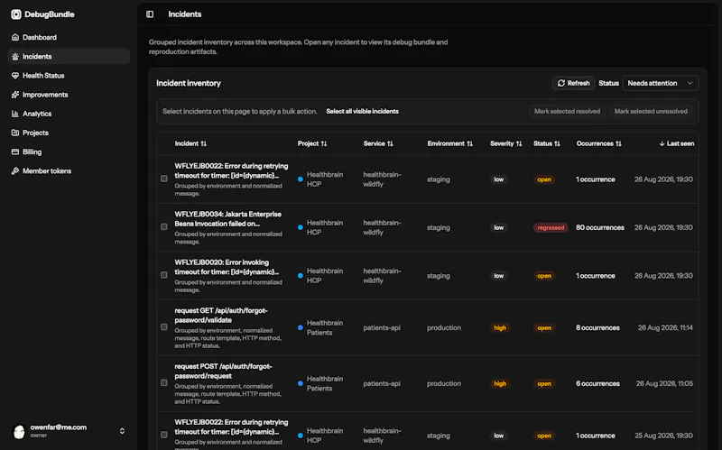Click production environment in POST row
Screen dimensions: 722x450
tap(444, 384)
